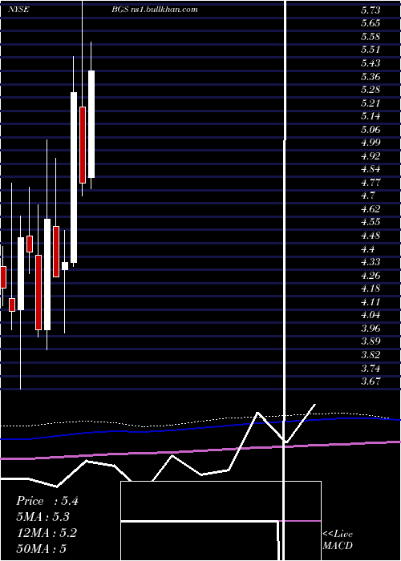Click the 4.48 price axis label
This screenshot has width=401, height=561.
click(x=371, y=236)
